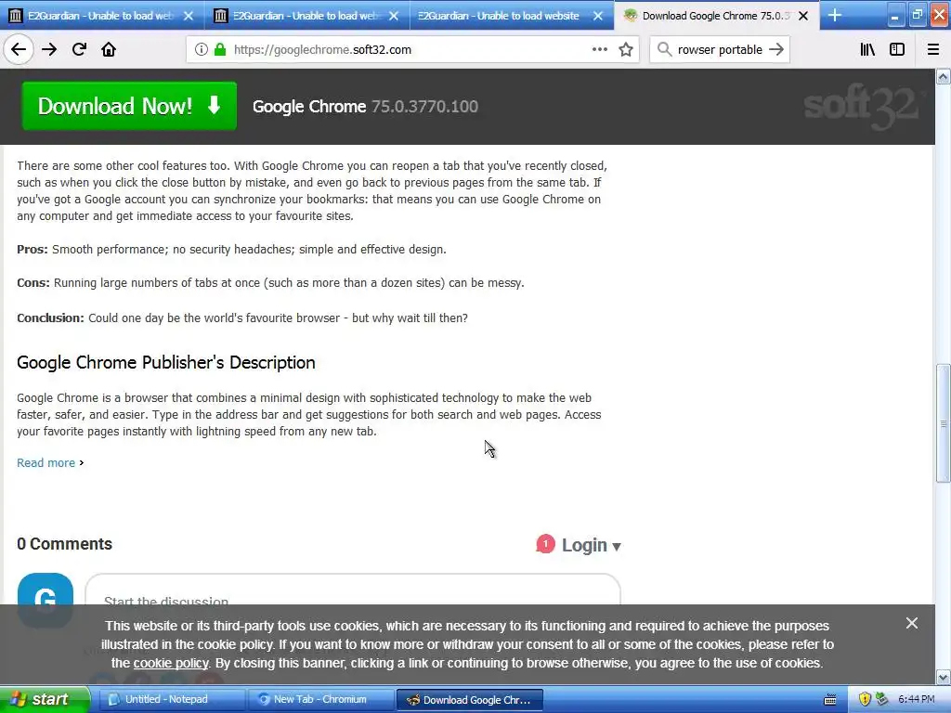
Task: Click the network tray icon
Action: coord(881,699)
